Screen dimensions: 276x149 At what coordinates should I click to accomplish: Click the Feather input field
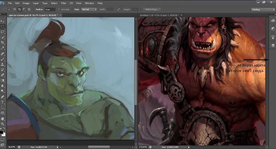(x=50, y=10)
